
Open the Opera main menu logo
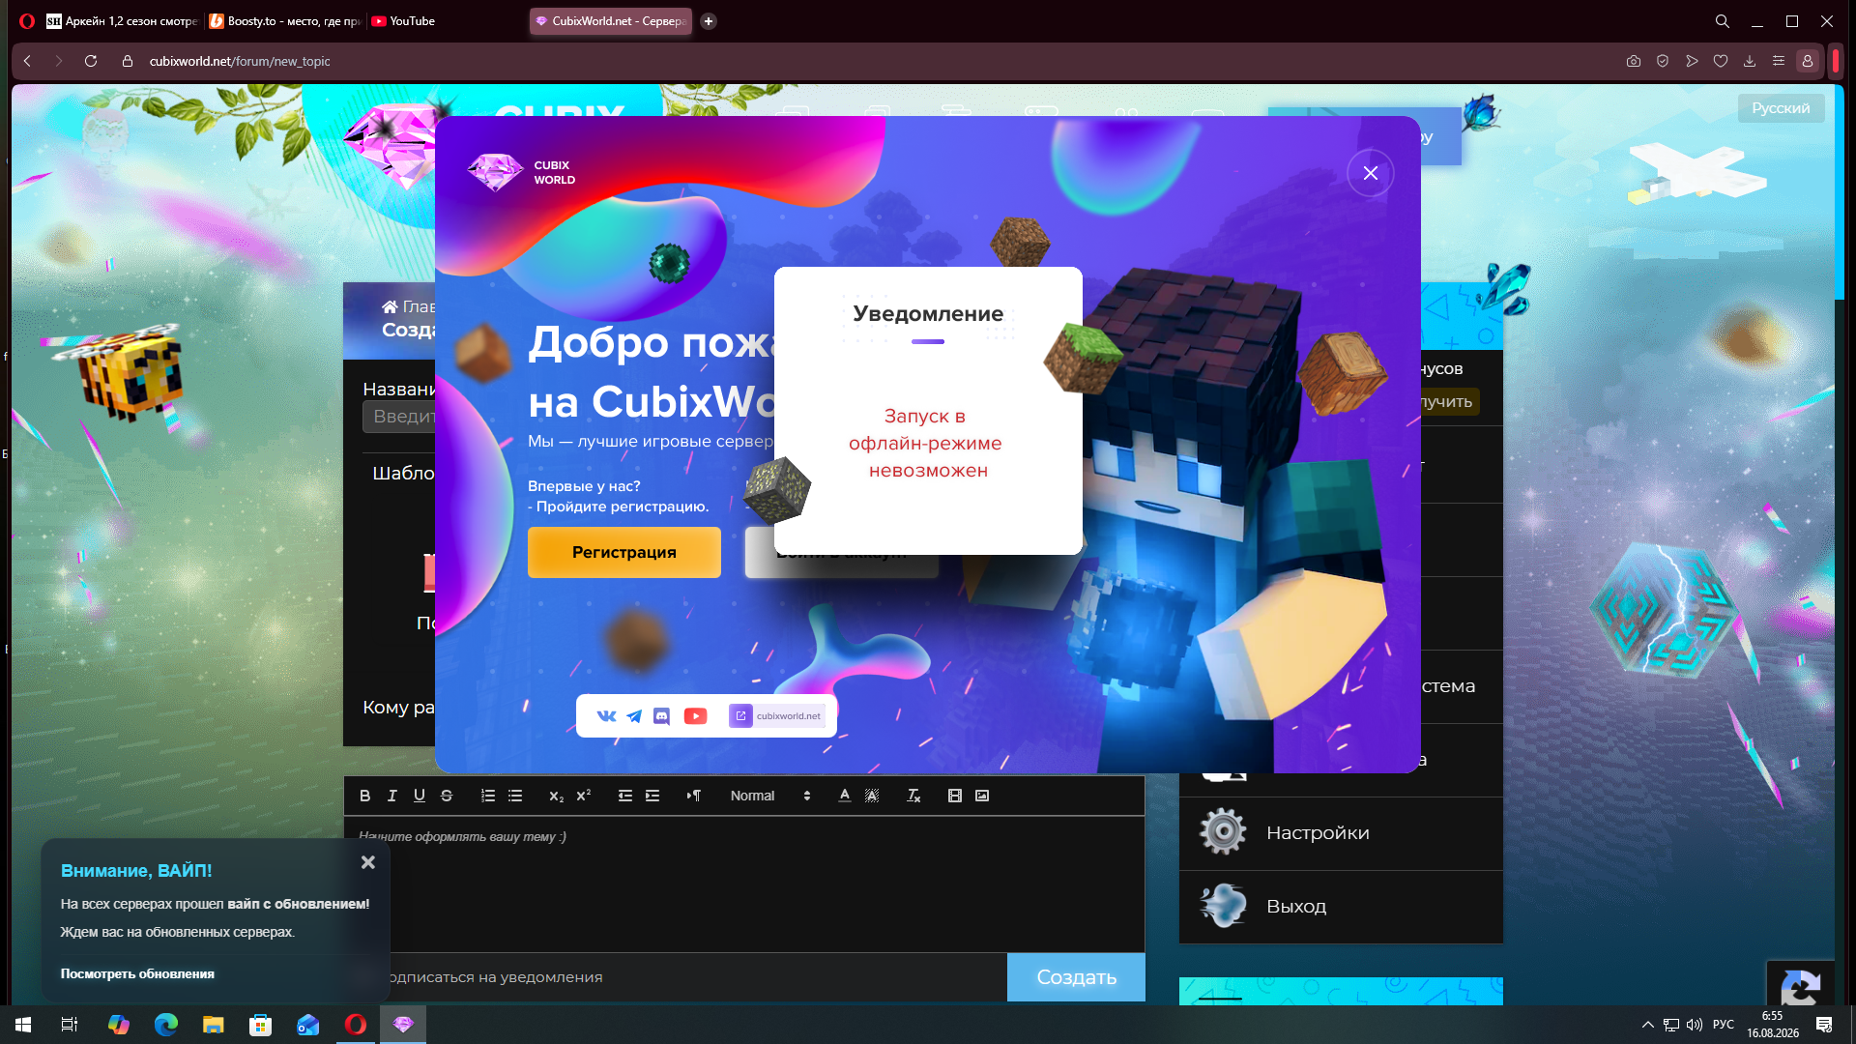[27, 21]
